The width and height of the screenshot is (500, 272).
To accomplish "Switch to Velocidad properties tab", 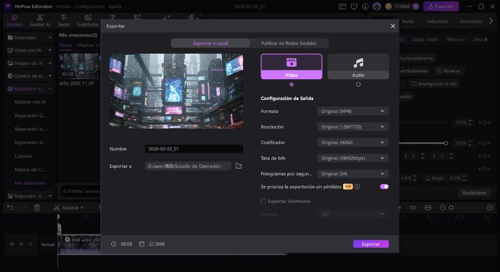I will tap(437, 21).
